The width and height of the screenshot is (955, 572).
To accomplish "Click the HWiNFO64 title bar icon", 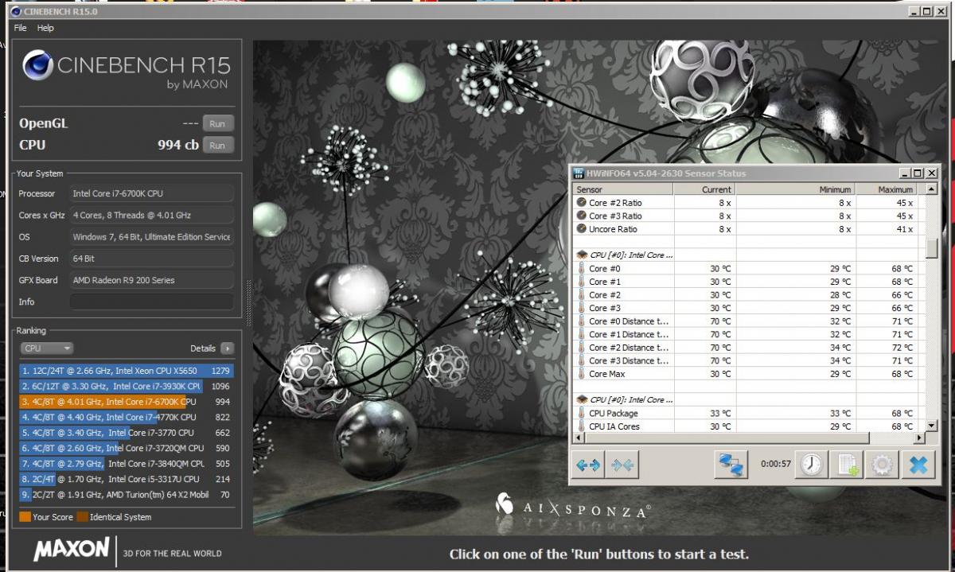I will pos(579,173).
